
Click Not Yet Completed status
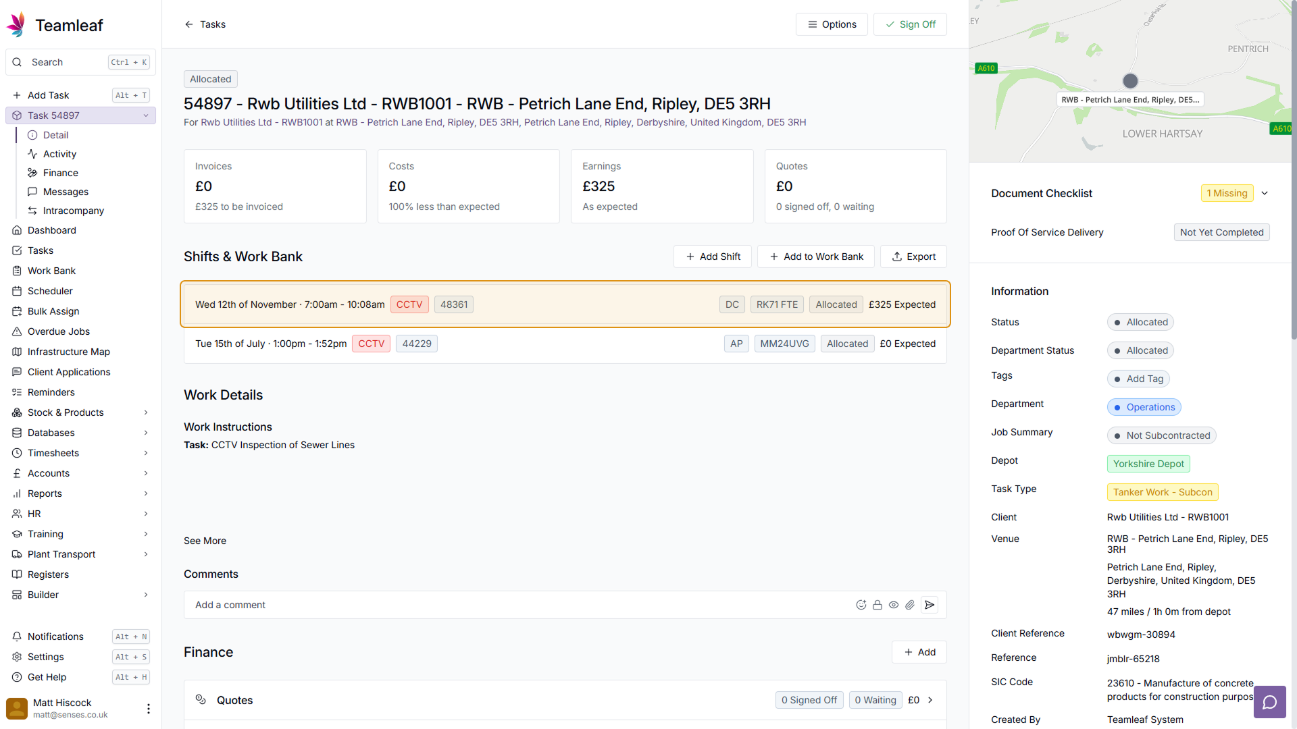[1221, 232]
